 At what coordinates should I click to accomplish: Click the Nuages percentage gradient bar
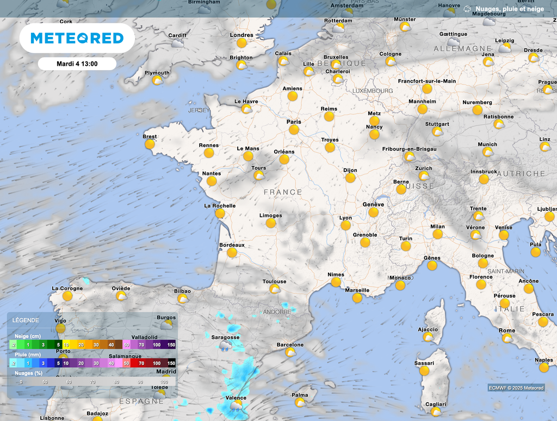(91, 382)
